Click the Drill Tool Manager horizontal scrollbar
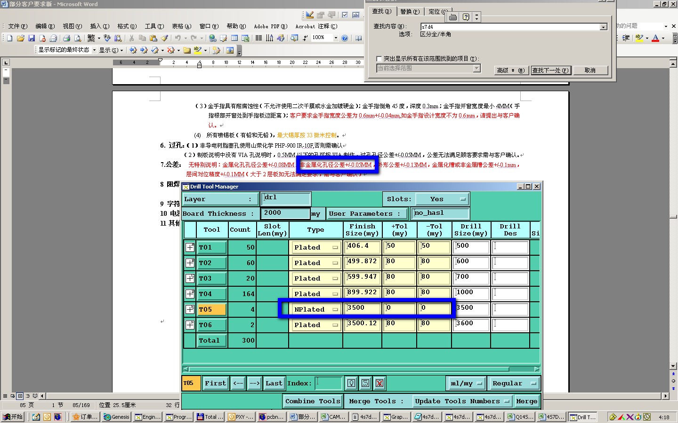The image size is (678, 423). coord(361,369)
